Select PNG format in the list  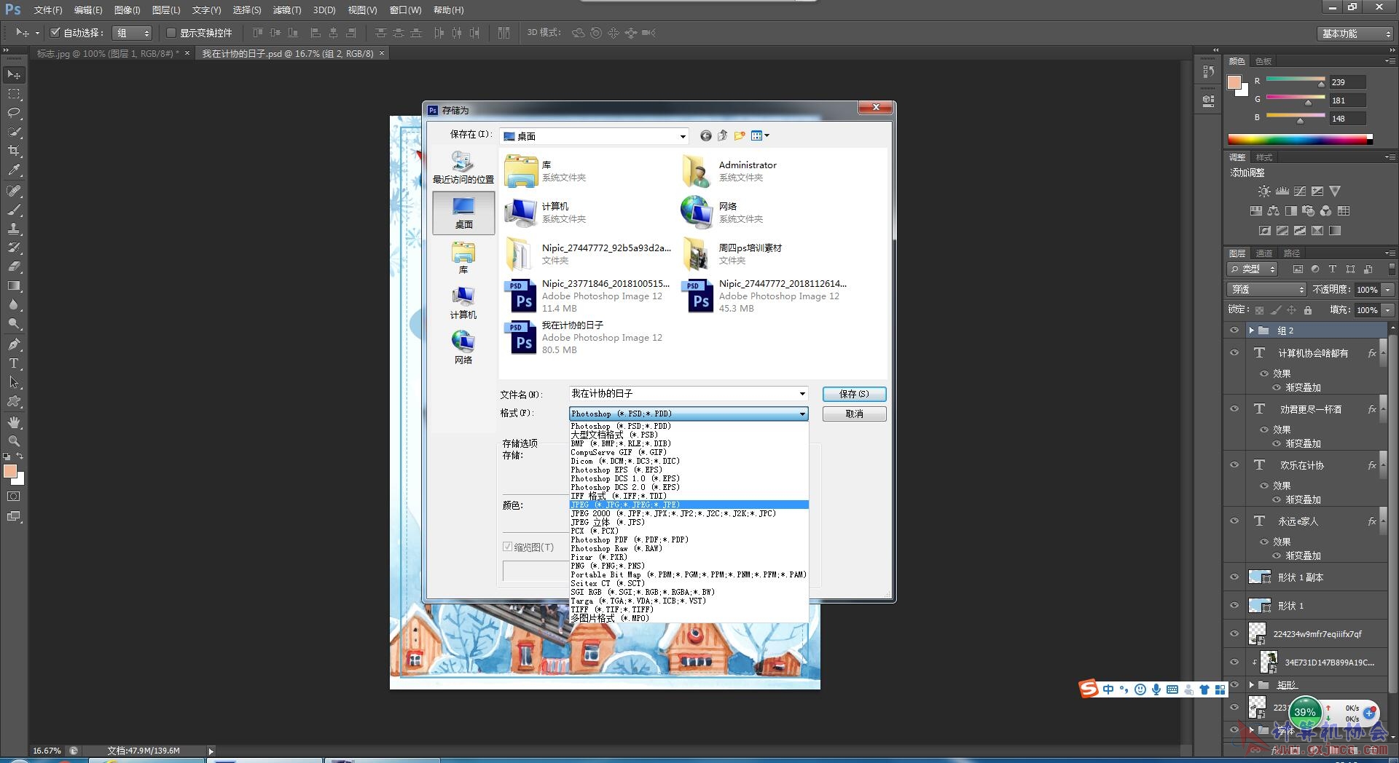click(689, 566)
